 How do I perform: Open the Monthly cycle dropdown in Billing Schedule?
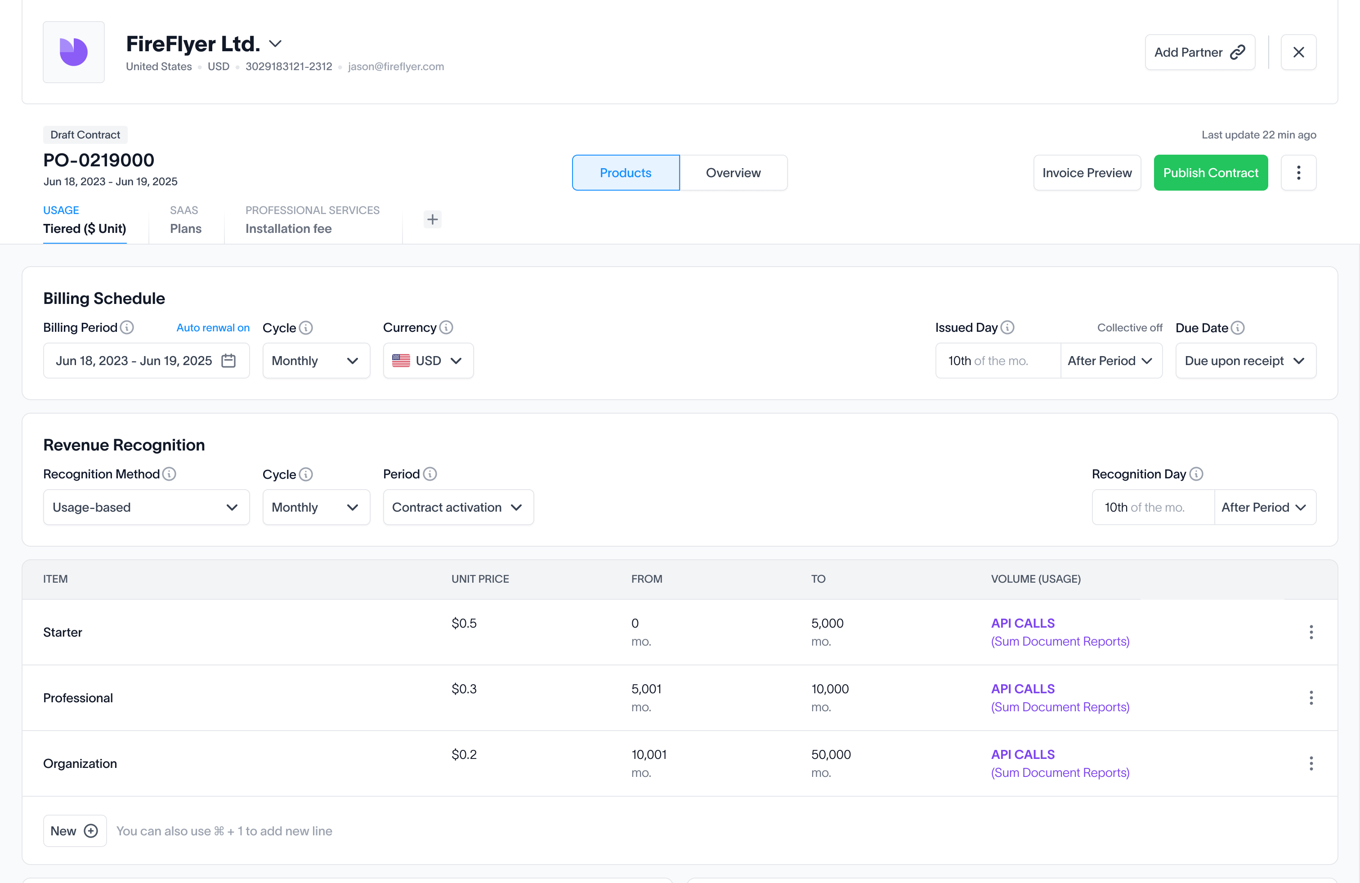(316, 361)
